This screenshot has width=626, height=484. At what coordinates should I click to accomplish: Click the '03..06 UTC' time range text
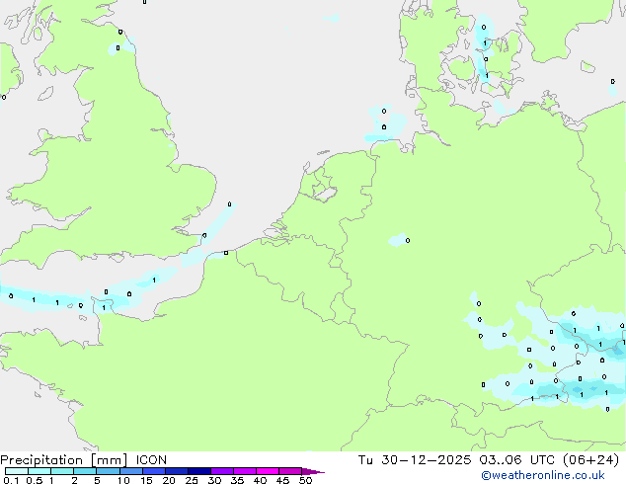tap(517, 460)
